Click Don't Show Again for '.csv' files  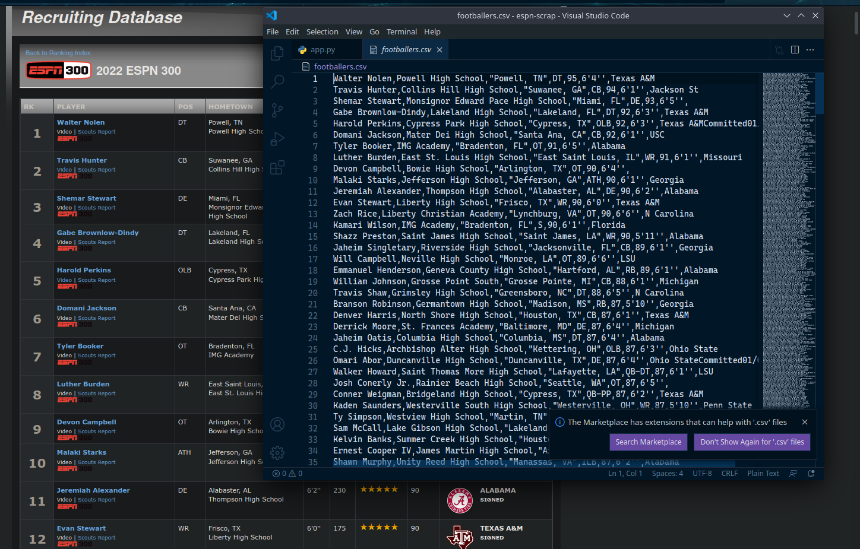coord(752,442)
